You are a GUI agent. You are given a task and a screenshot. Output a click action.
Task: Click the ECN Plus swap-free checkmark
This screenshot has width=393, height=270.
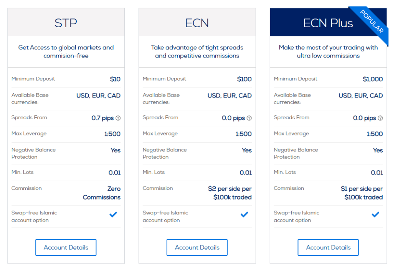[x=375, y=215]
